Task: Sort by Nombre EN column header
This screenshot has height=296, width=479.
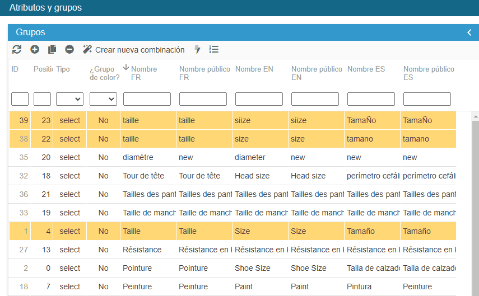Action: click(254, 69)
